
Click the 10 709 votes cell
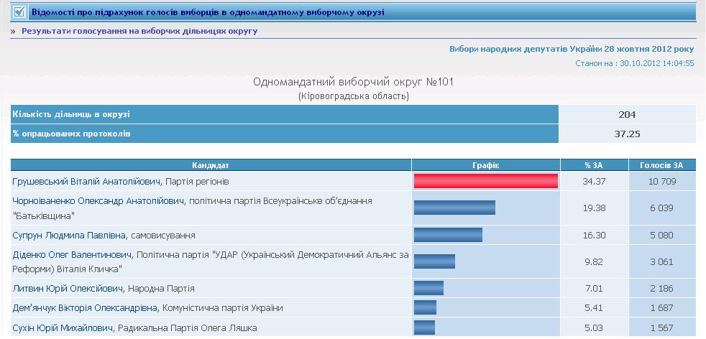point(661,182)
